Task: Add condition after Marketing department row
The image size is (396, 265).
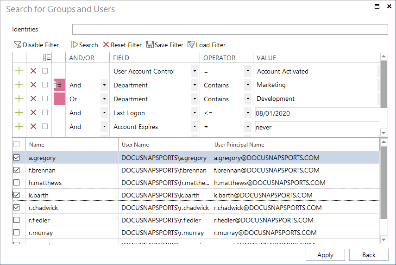Action: (x=19, y=85)
